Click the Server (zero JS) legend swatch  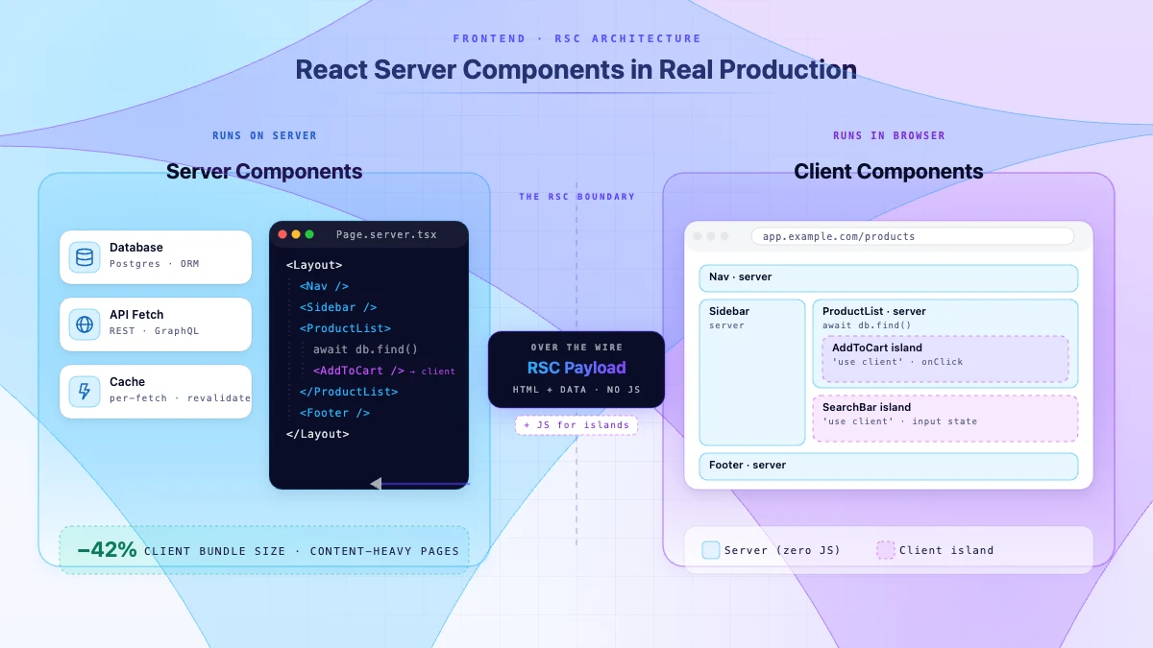[x=711, y=550]
